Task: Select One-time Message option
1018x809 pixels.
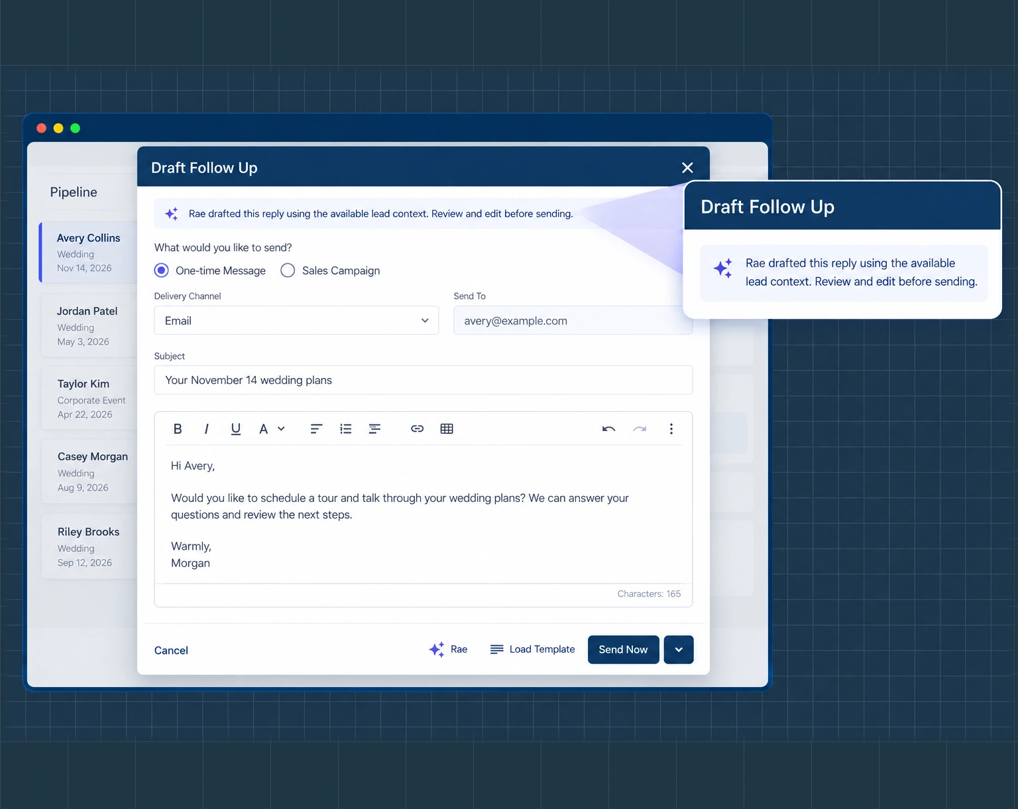Action: [x=210, y=271]
